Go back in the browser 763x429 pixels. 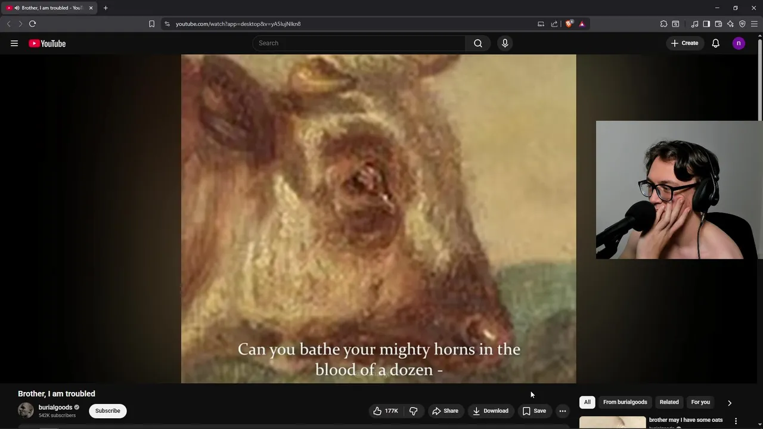point(8,24)
